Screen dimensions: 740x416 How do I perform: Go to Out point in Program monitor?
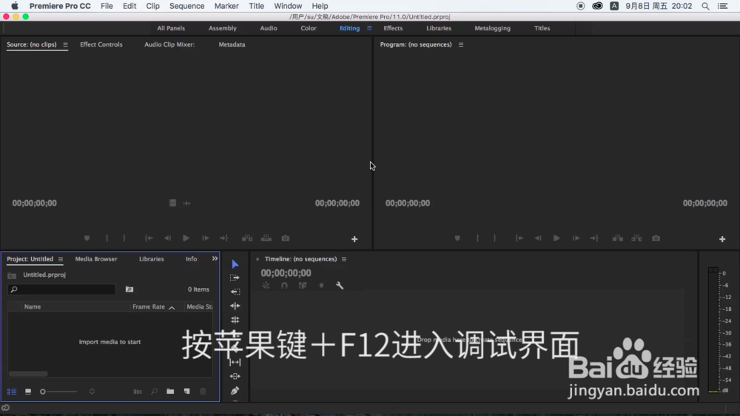[594, 238]
